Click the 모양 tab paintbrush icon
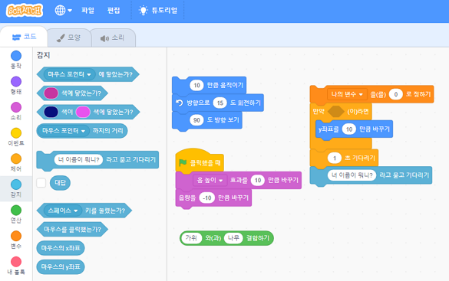Image resolution: width=449 pixels, height=281 pixels. point(61,38)
